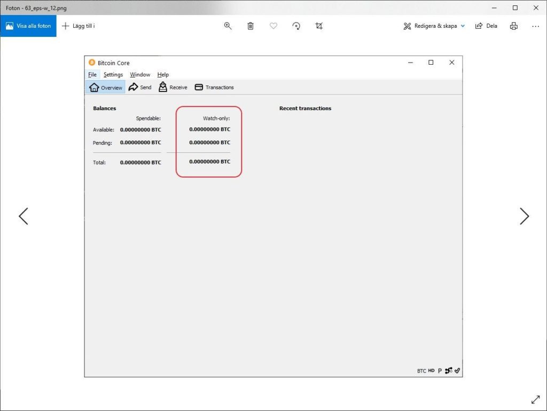547x411 pixels.
Task: Click Lägg till i button
Action: tap(78, 26)
